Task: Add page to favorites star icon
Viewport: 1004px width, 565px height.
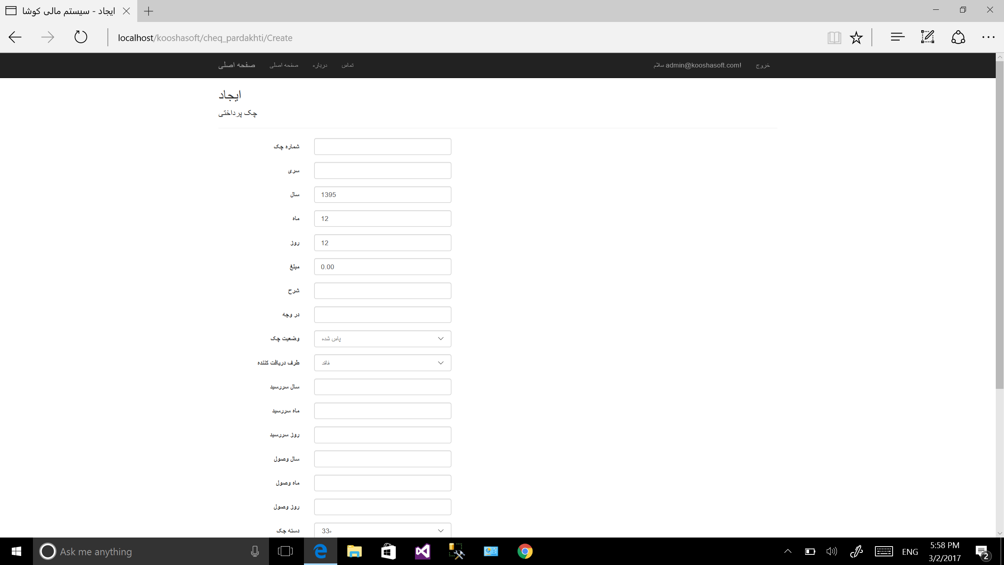Action: coord(856,38)
